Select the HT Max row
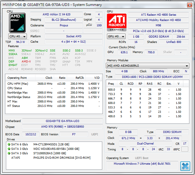Viewport: 195px width, 175px height. tap(53, 102)
